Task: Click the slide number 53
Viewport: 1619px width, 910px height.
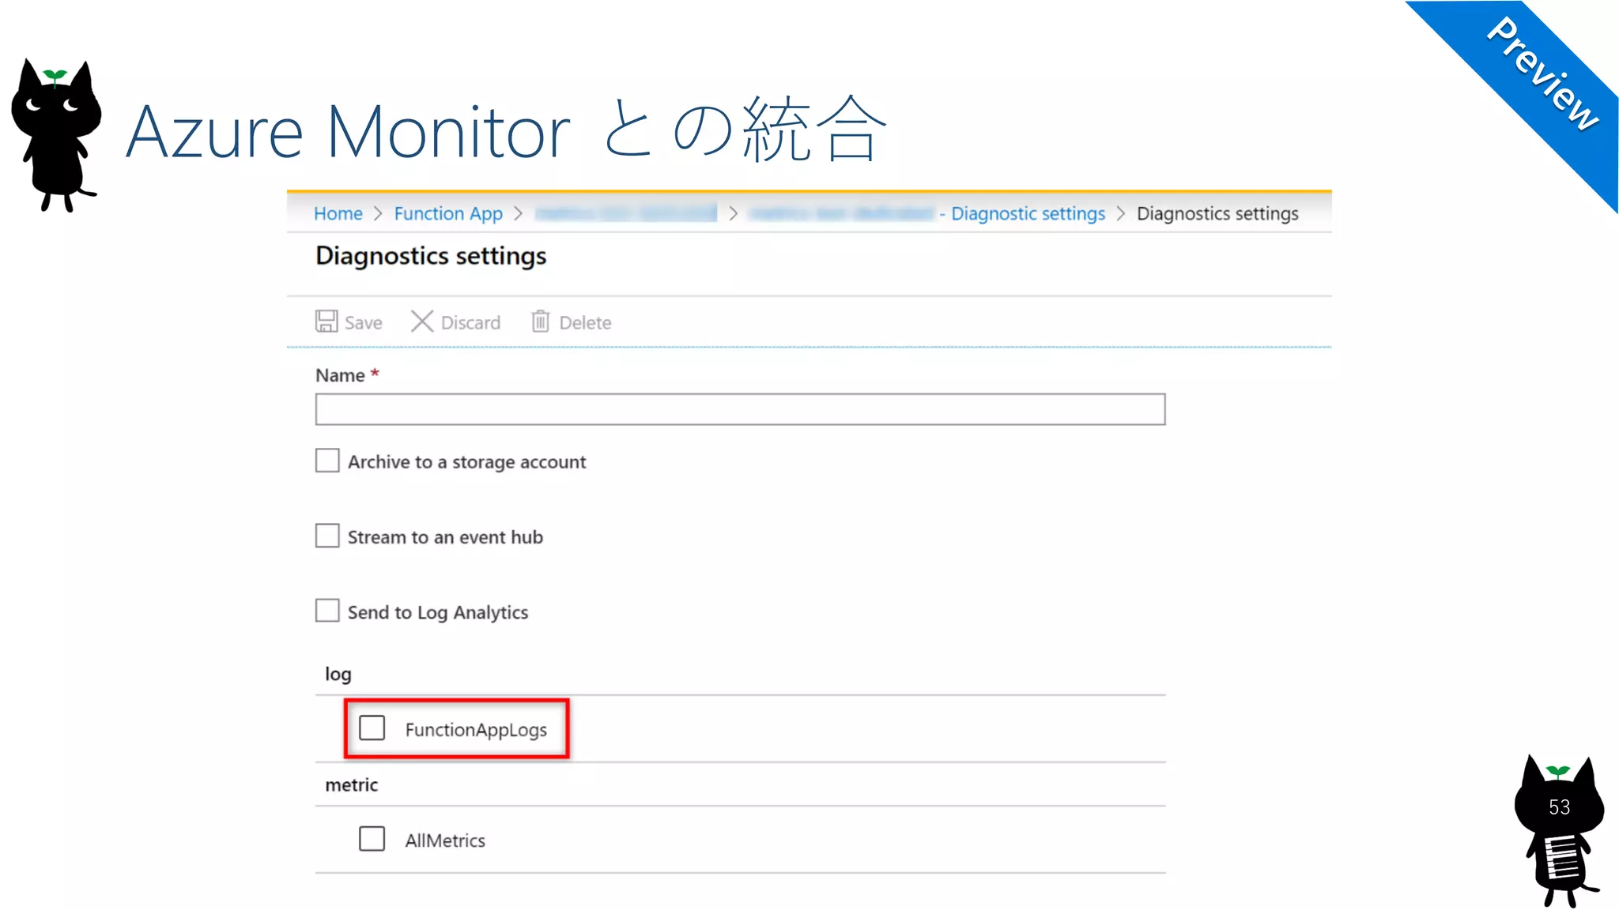Action: [x=1559, y=807]
